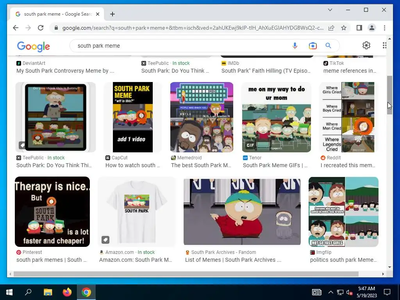400x300 pixels.
Task: Open Windows Start menu
Action: tap(9, 292)
